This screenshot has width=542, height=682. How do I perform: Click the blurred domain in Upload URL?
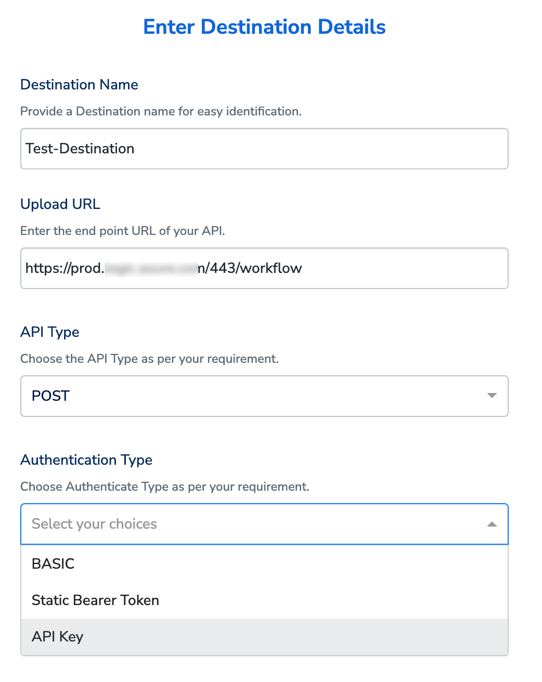point(151,268)
